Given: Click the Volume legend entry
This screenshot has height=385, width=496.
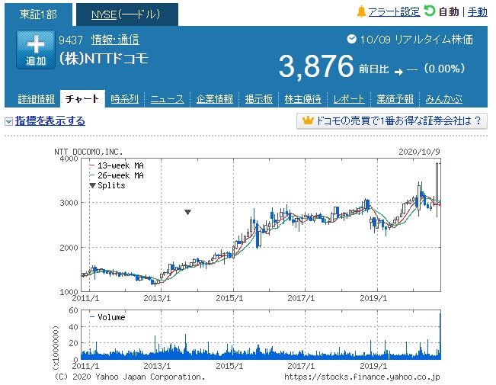Looking at the screenshot, I should coord(107,317).
